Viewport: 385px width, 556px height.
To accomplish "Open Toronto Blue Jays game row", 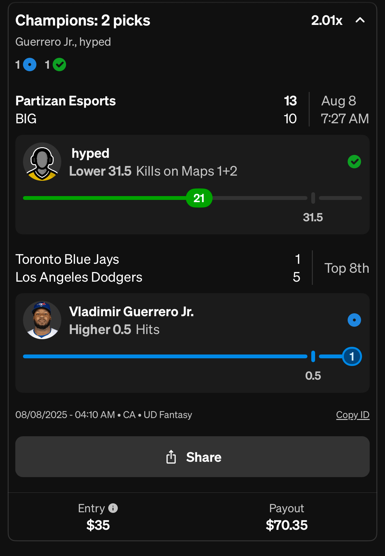I will tap(67, 260).
